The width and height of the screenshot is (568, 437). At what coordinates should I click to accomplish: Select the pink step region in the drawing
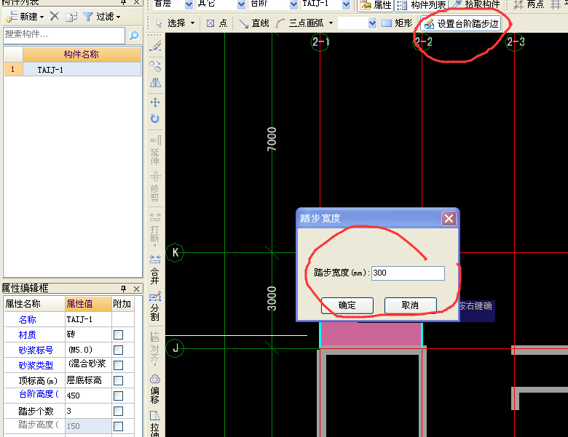click(x=371, y=335)
